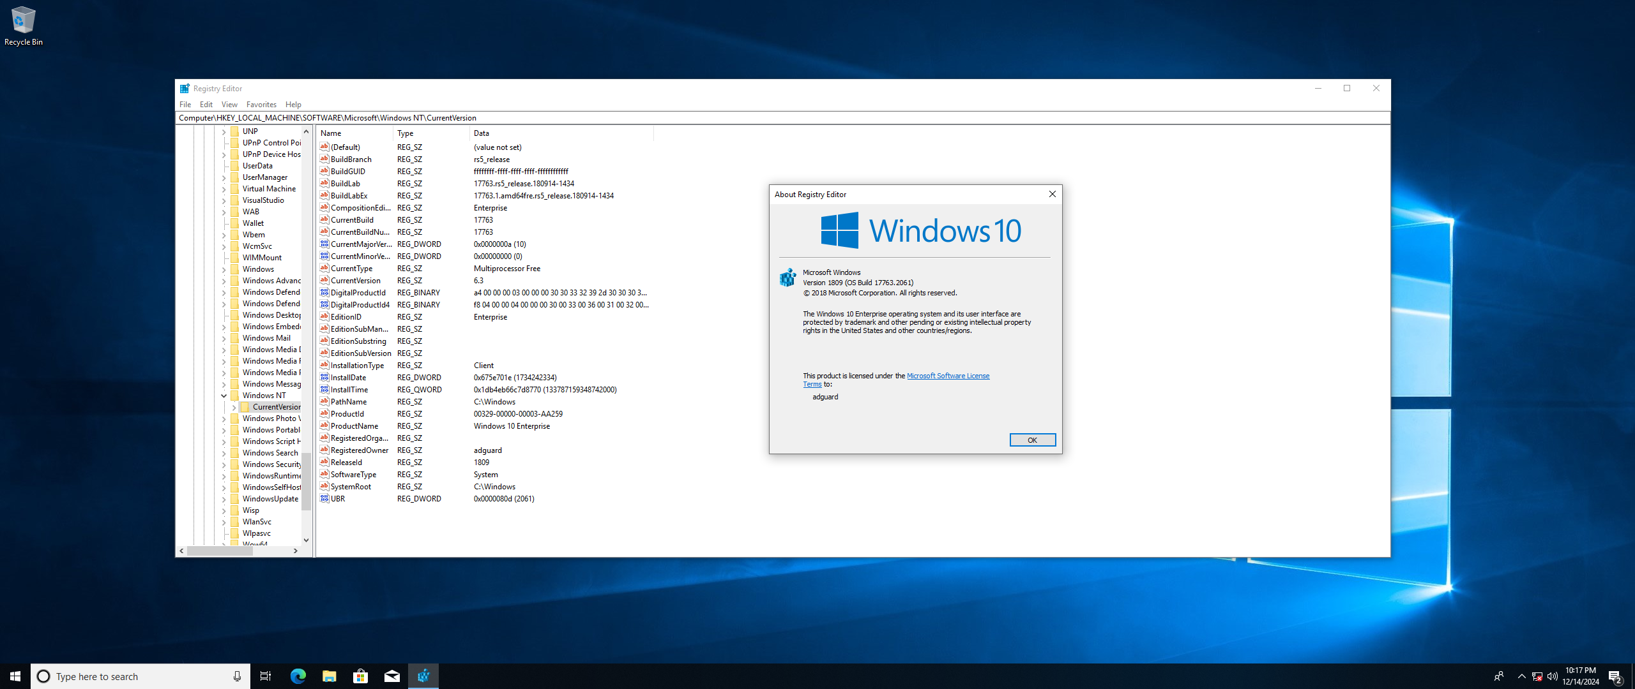This screenshot has height=689, width=1635.
Task: Open the Favorites menu
Action: pos(261,105)
